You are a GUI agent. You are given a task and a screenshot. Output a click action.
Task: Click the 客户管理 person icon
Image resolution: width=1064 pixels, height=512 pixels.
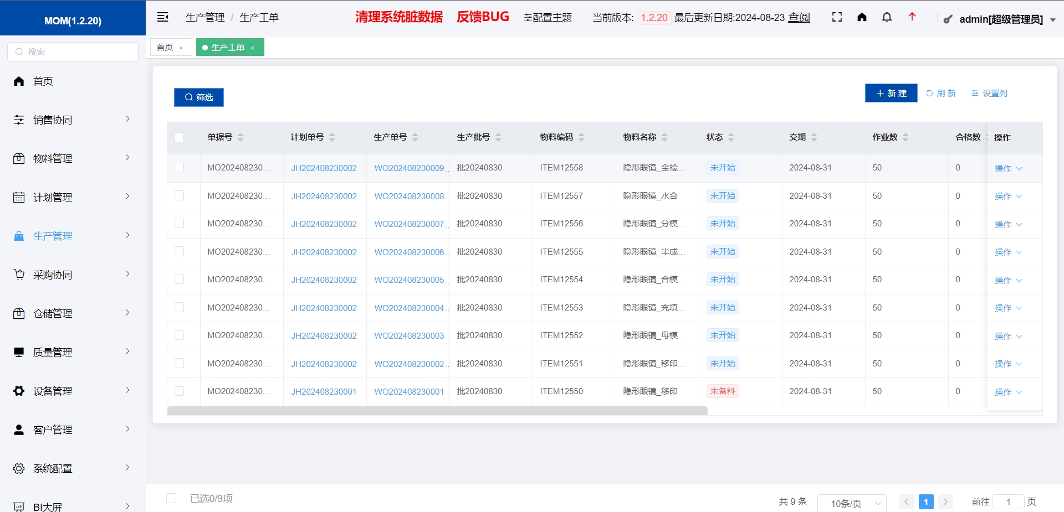pos(19,430)
